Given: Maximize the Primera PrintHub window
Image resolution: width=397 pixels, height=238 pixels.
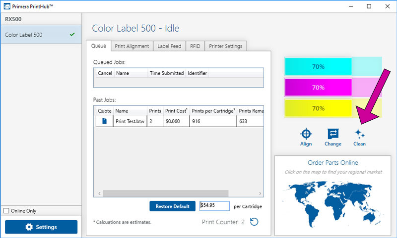Looking at the screenshot, I should pos(369,6).
